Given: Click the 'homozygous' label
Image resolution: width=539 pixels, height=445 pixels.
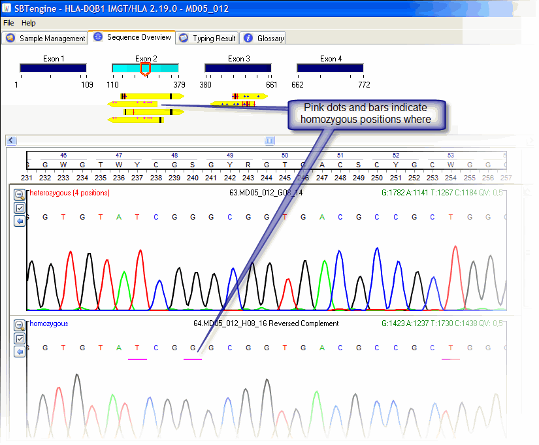Looking at the screenshot, I should (49, 323).
